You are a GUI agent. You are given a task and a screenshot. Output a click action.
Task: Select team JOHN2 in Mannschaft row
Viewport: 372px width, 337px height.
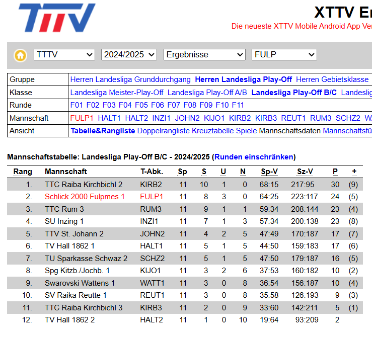click(x=187, y=118)
